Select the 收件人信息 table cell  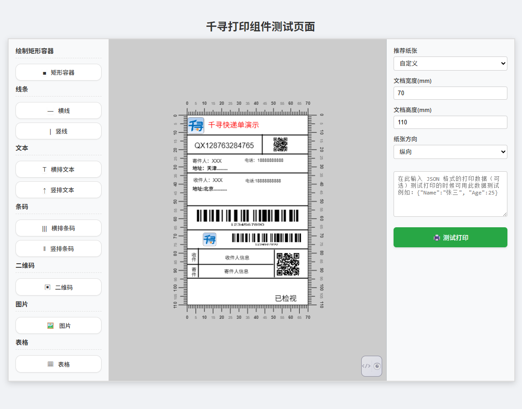pos(237,258)
